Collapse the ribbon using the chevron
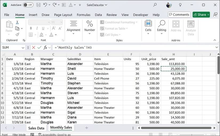This screenshot has width=220, height=136. pyautogui.click(x=215, y=40)
